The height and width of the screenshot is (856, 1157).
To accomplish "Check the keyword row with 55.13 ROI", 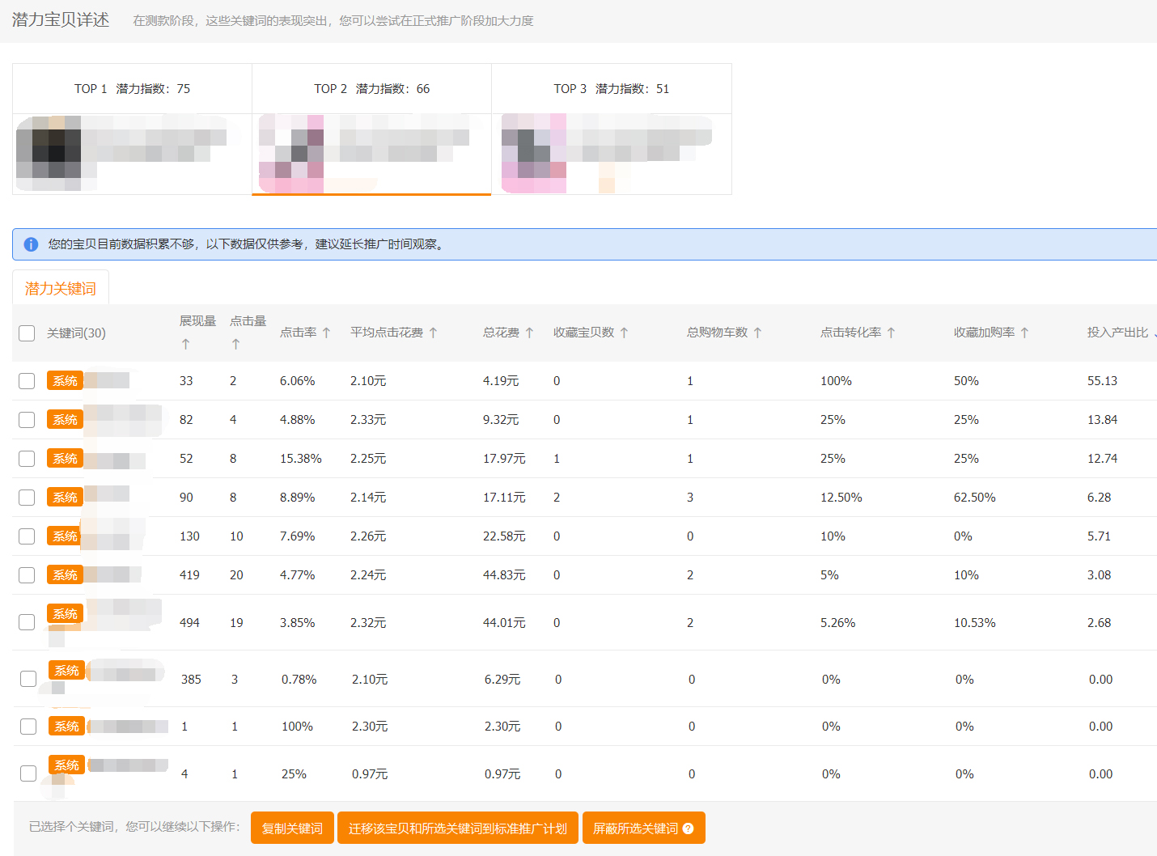I will (27, 381).
